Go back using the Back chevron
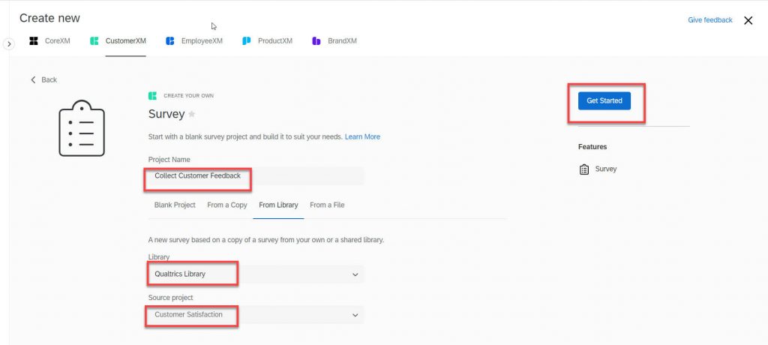The height and width of the screenshot is (345, 768). point(33,80)
